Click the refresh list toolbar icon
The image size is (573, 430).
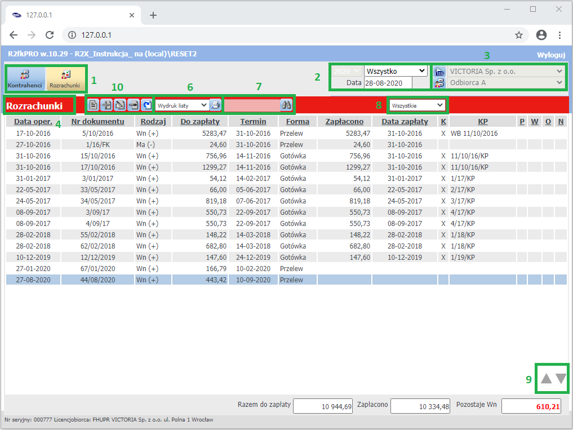pyautogui.click(x=147, y=105)
